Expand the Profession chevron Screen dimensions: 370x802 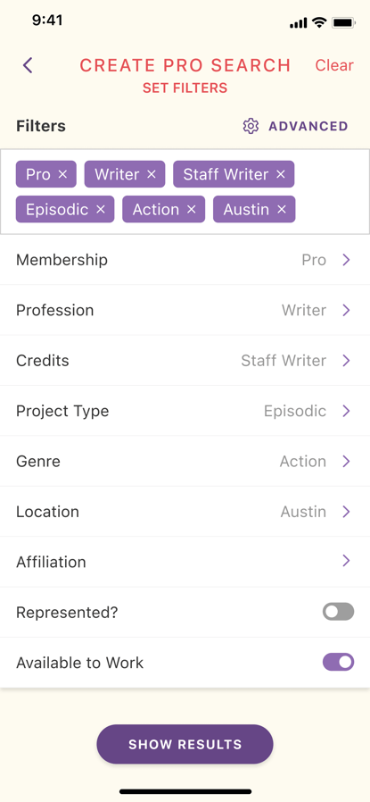coord(346,310)
